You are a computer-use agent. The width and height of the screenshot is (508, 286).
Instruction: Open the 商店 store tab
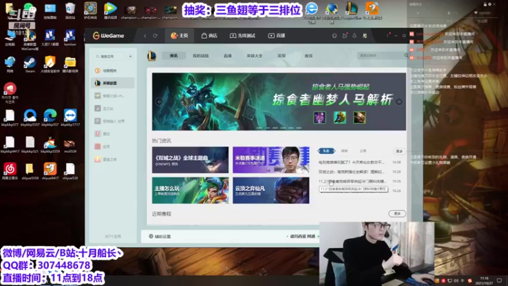tap(210, 36)
